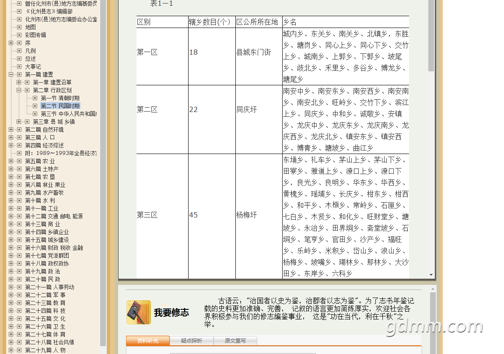Open 第十四篇 乡镇企业 chapter
The height and width of the screenshot is (354, 504).
tap(47, 232)
